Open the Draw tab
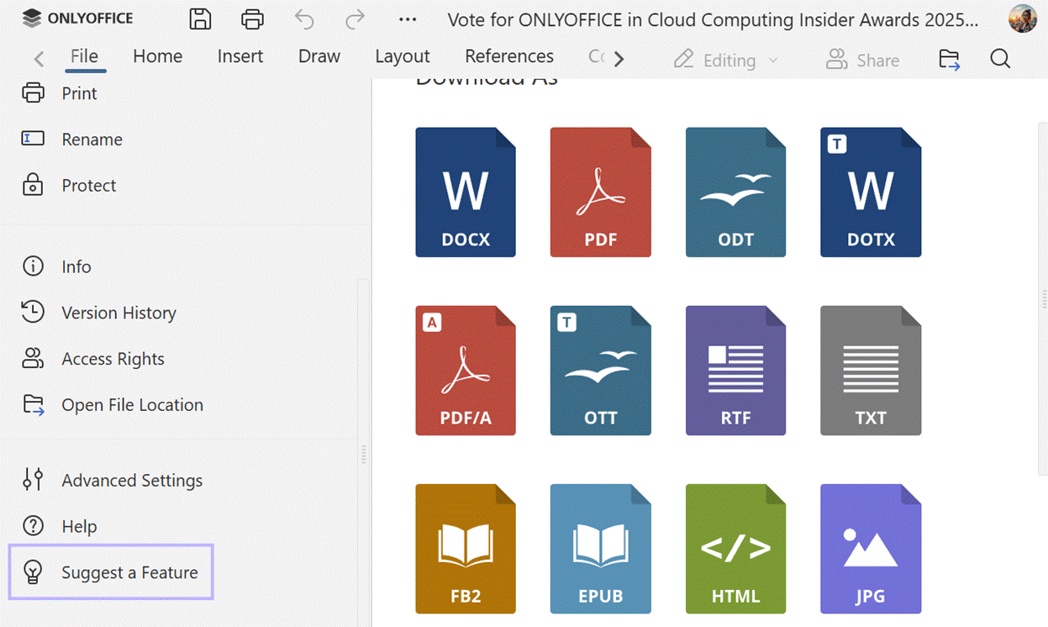The image size is (1048, 627). click(x=319, y=56)
